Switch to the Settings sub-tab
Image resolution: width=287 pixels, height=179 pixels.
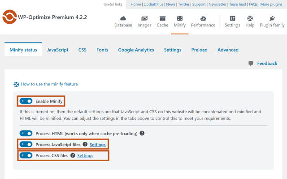[173, 50]
